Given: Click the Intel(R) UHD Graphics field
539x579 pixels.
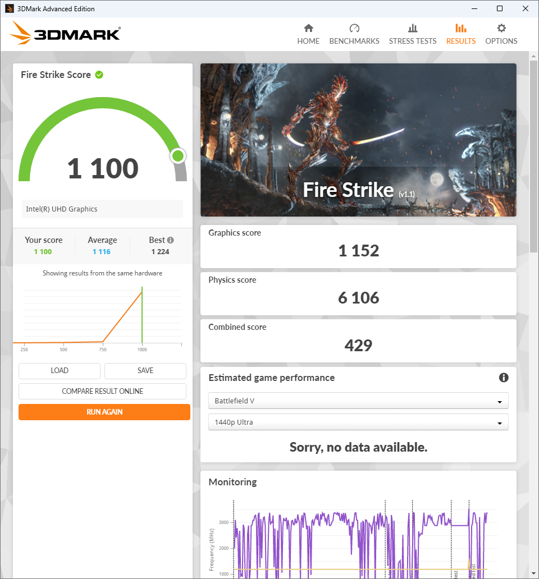Looking at the screenshot, I should [x=102, y=209].
